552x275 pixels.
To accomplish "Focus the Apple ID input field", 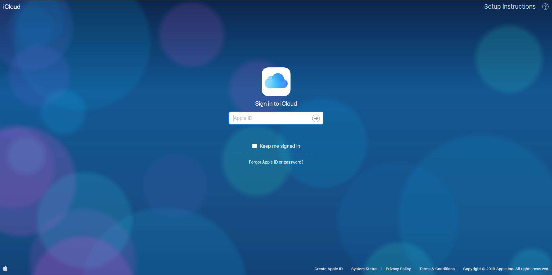I will coord(276,118).
